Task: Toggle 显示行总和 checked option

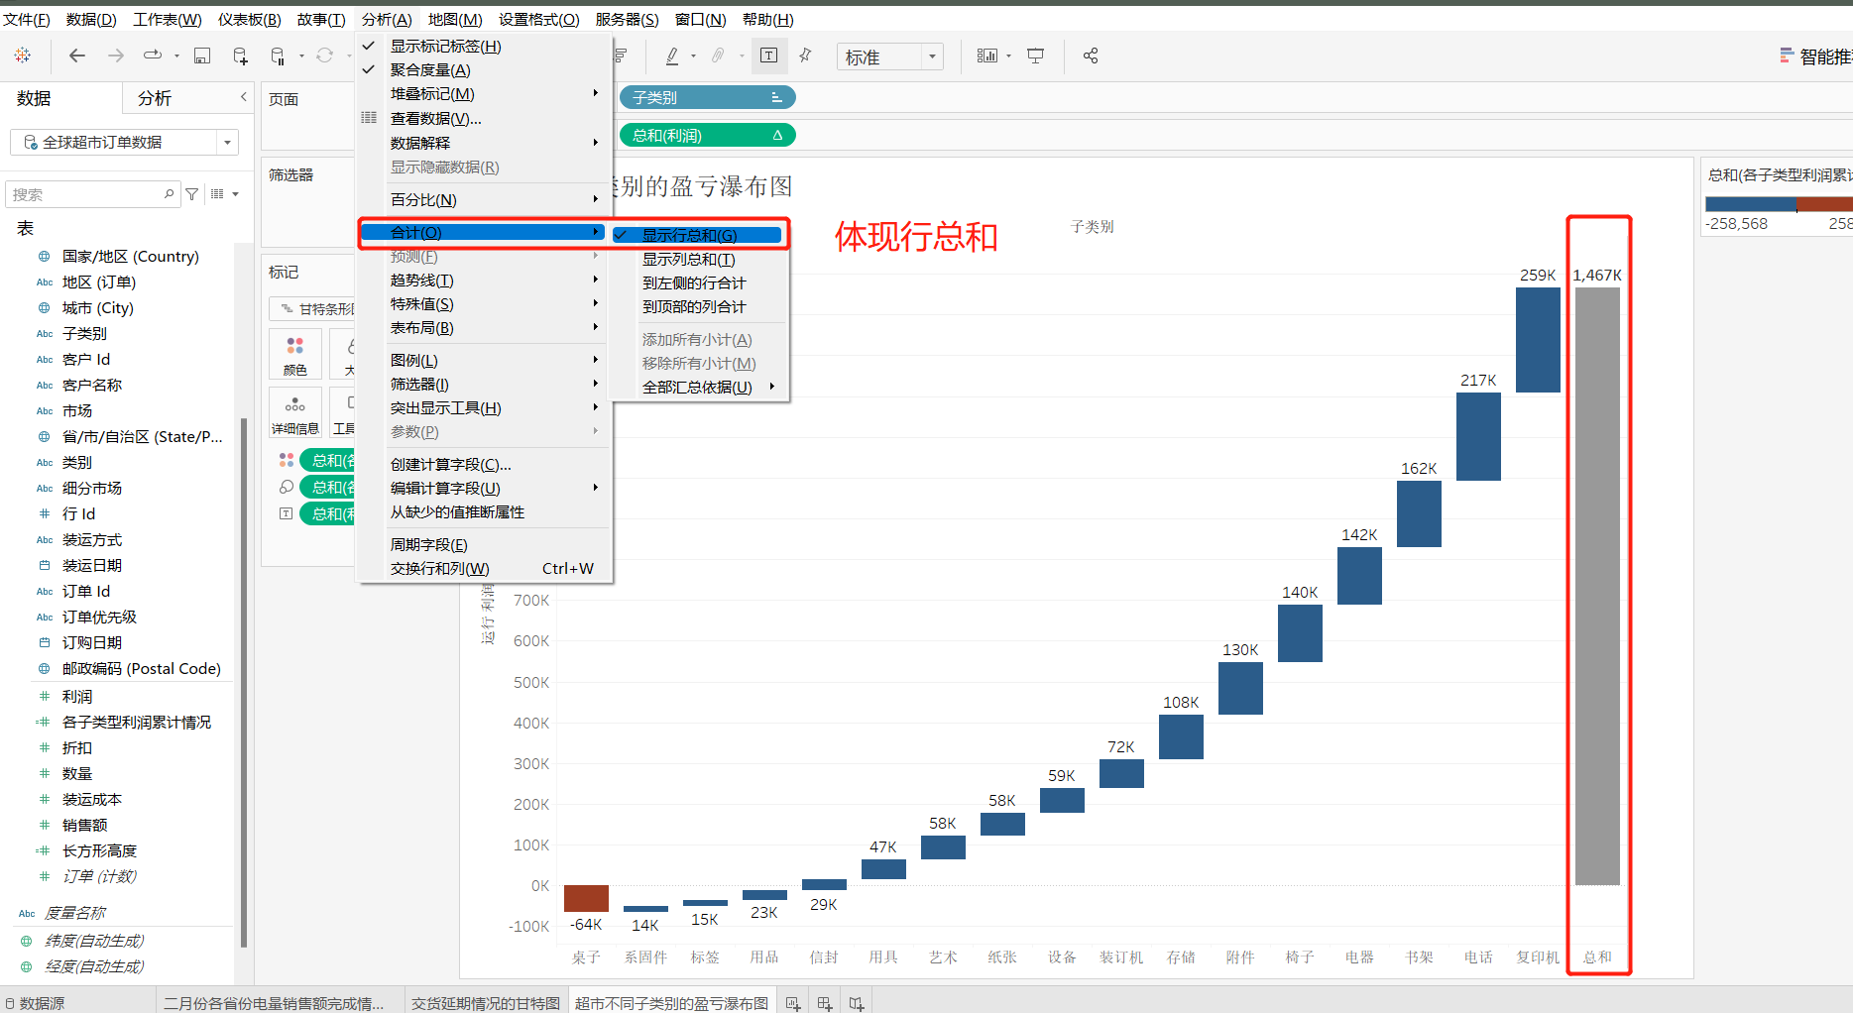Action: [x=696, y=235]
